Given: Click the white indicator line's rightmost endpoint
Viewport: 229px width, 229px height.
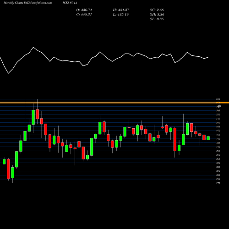Looking at the screenshot, I should pyautogui.click(x=208, y=57).
